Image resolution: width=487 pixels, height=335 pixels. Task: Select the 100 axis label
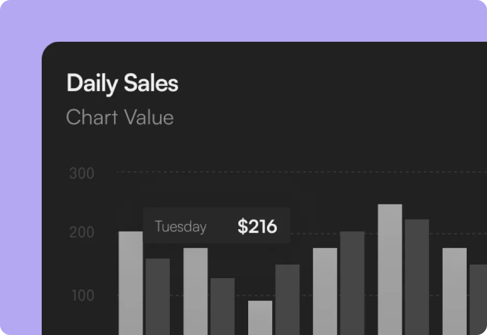pos(82,295)
